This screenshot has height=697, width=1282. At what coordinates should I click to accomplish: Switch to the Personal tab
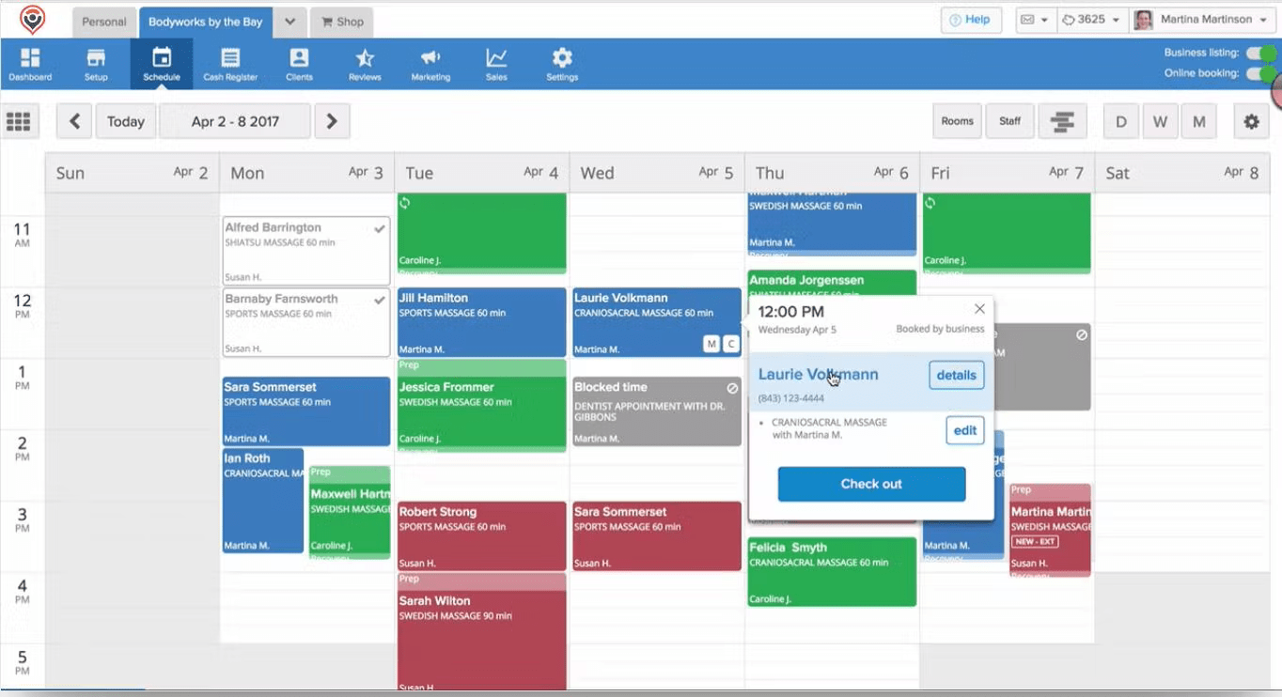click(103, 21)
